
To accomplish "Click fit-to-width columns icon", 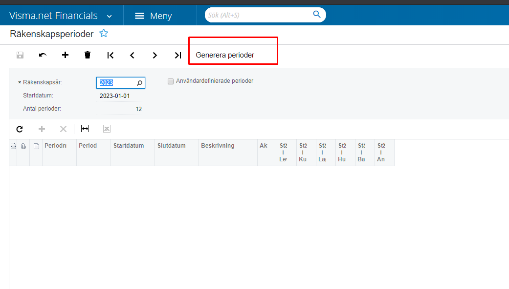I will [85, 129].
